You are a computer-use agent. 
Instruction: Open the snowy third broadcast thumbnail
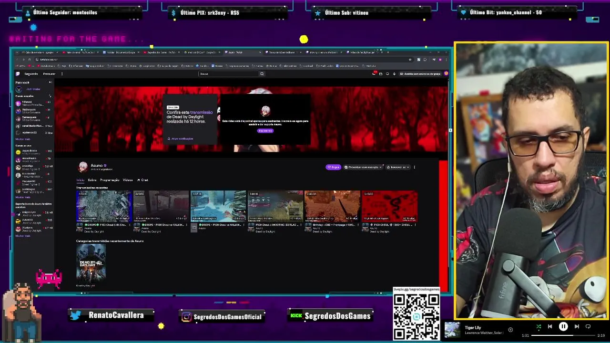(x=218, y=206)
